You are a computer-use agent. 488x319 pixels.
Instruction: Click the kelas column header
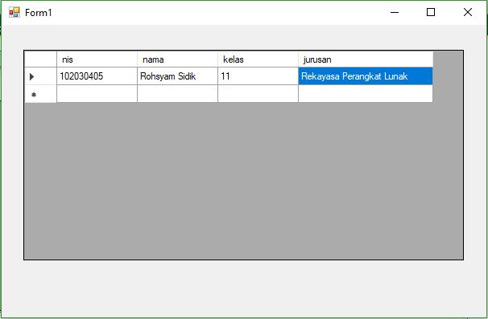[x=258, y=59]
